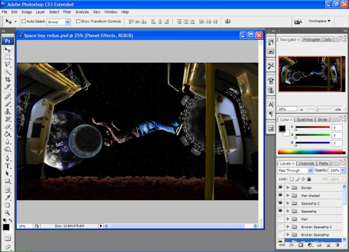This screenshot has width=349, height=252.
Task: Select the Eraser tool
Action: [x=8, y=127]
